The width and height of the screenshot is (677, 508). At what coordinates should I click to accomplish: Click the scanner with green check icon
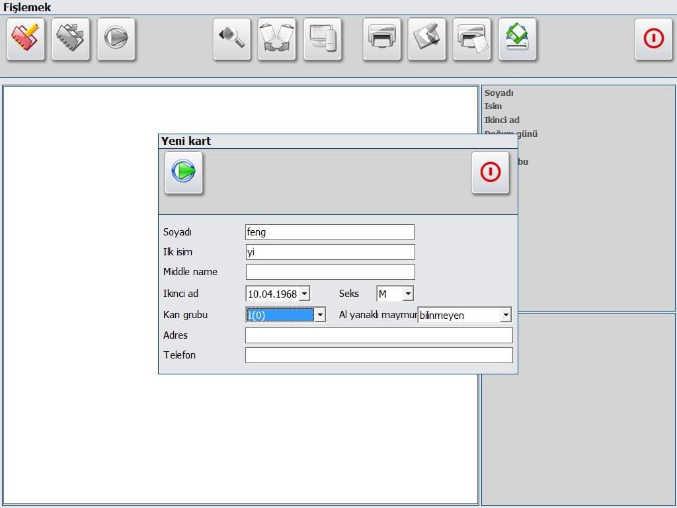coord(518,39)
